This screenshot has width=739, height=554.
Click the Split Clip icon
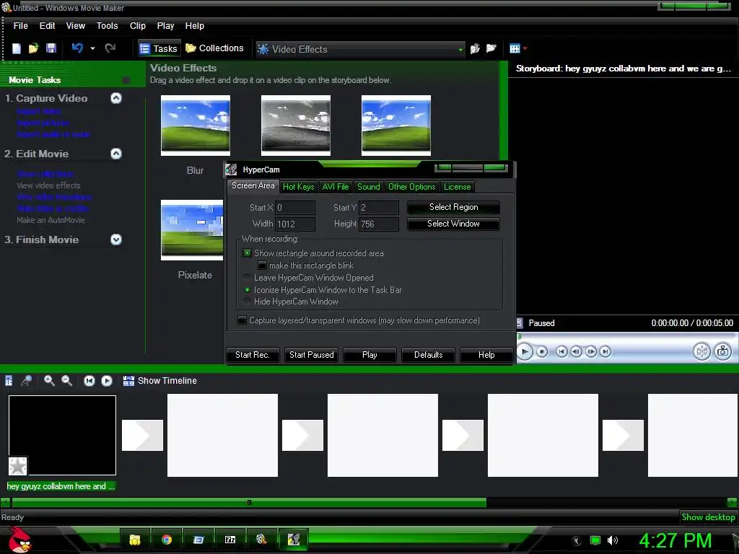(701, 351)
